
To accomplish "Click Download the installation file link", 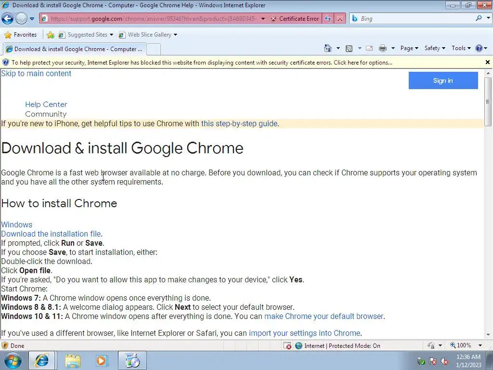I will coord(51,234).
